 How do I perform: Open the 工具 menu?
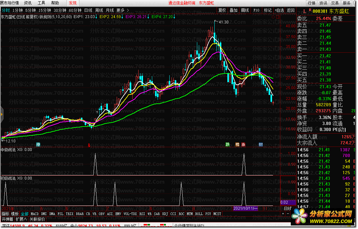[41, 3]
